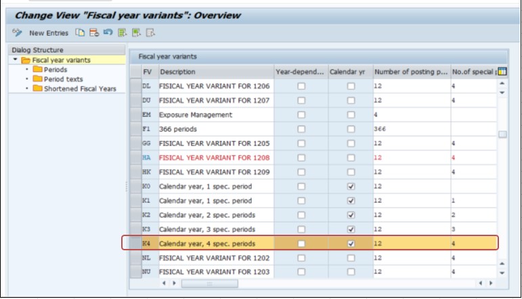
Task: Click the bottom vertical scroll down arrow
Action: pos(502,273)
